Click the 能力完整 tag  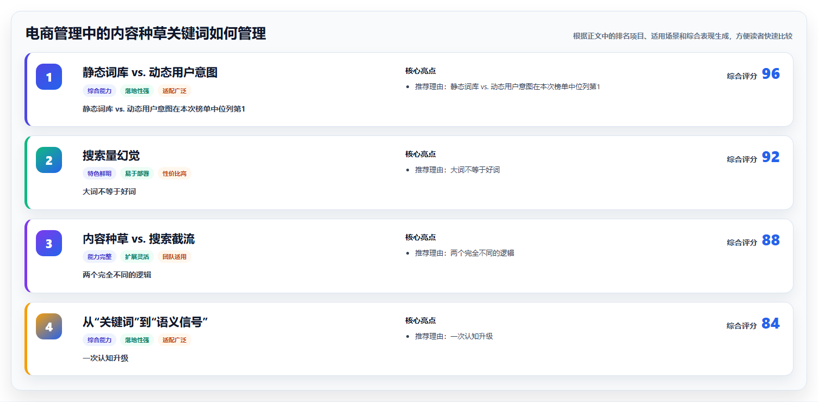(100, 257)
